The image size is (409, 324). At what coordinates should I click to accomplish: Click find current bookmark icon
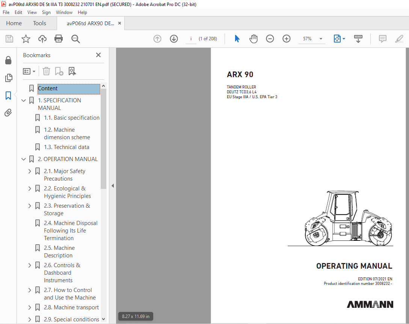pyautogui.click(x=72, y=71)
